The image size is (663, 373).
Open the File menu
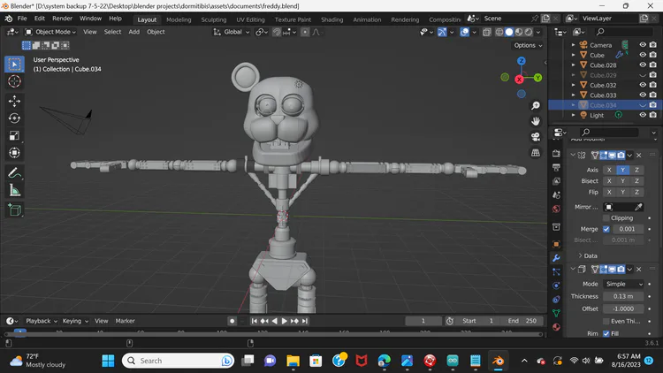pos(22,19)
